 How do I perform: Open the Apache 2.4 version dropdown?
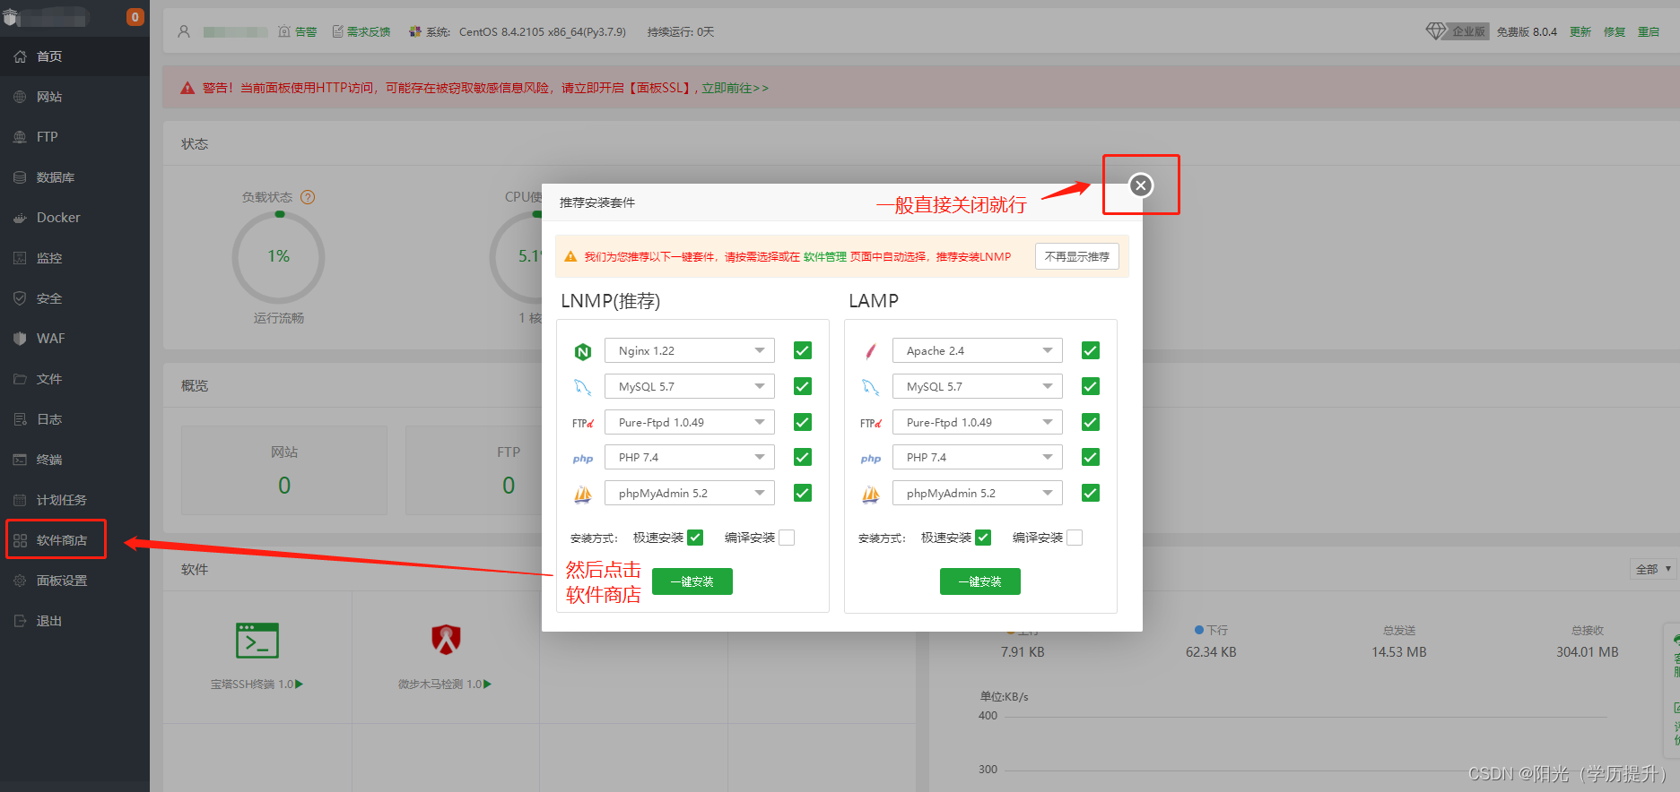click(978, 350)
